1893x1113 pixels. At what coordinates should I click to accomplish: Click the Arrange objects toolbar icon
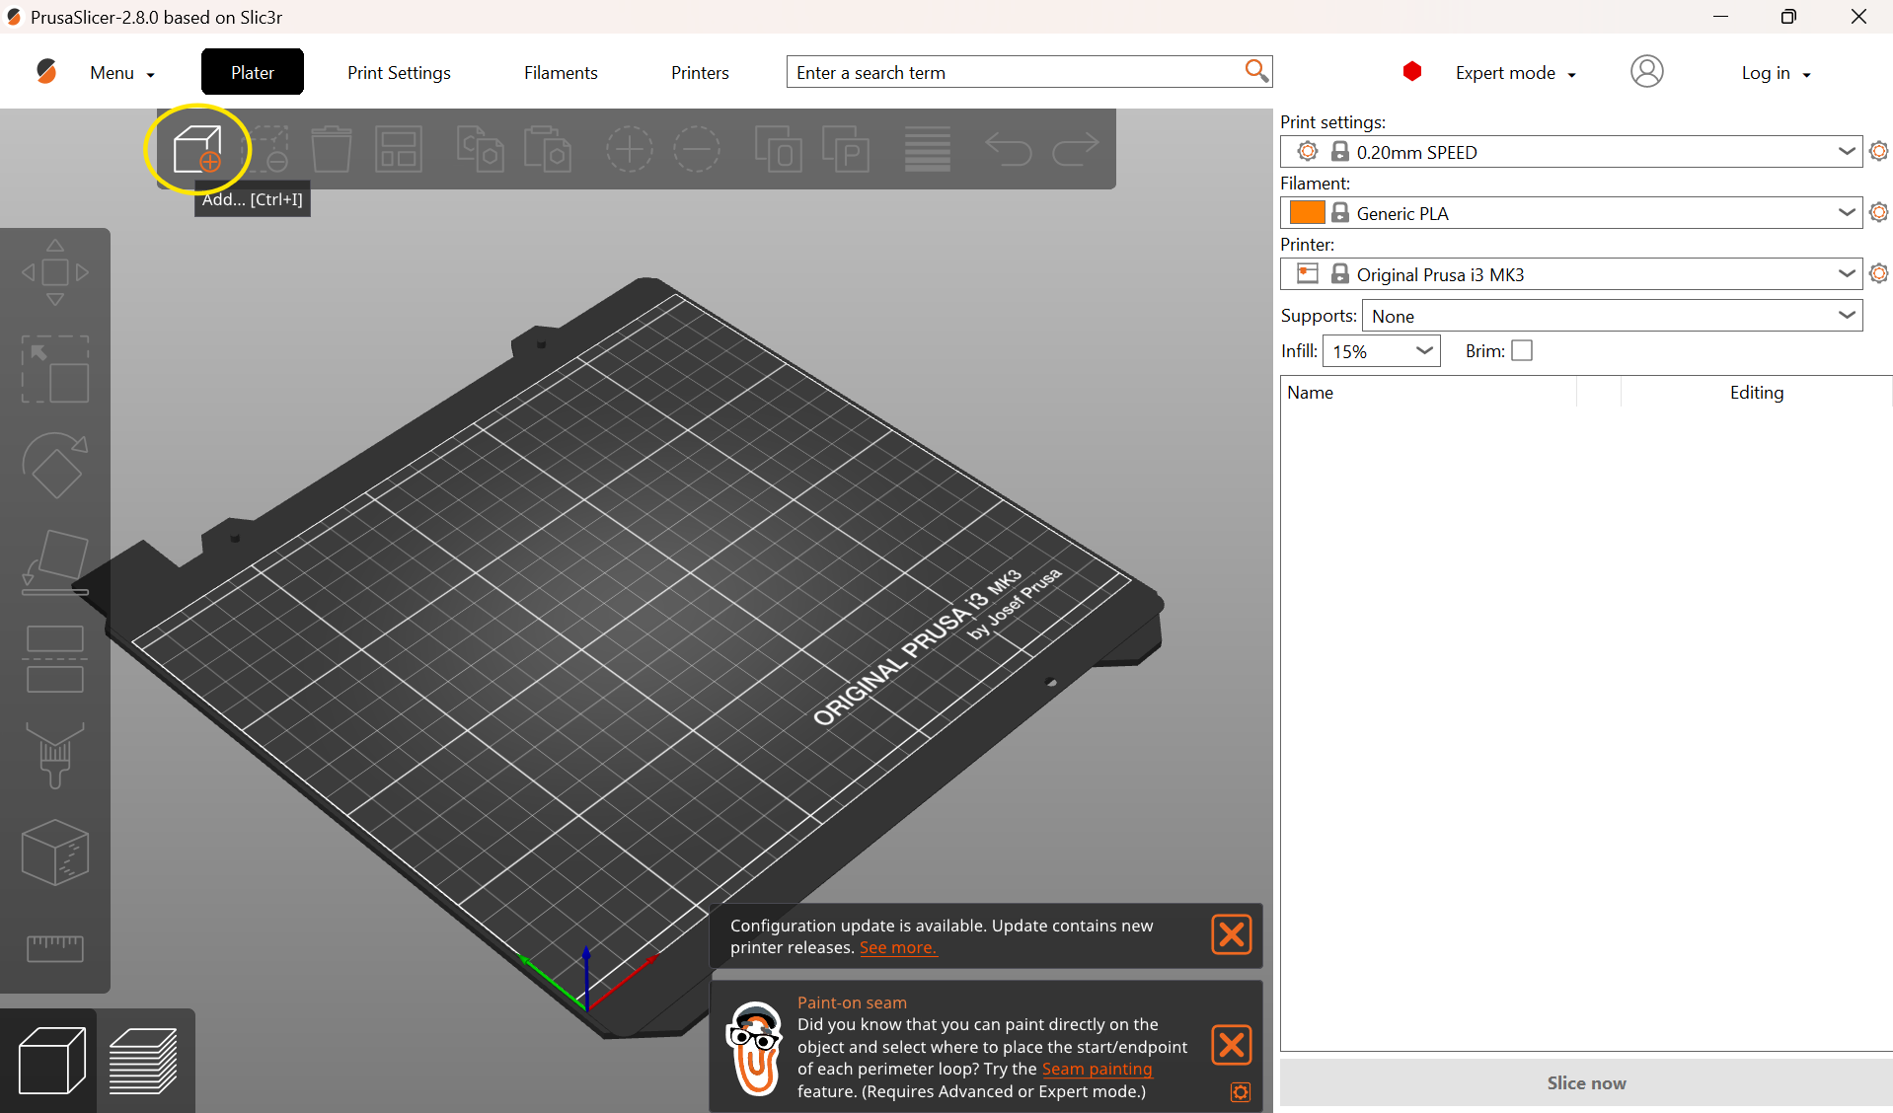tap(399, 149)
